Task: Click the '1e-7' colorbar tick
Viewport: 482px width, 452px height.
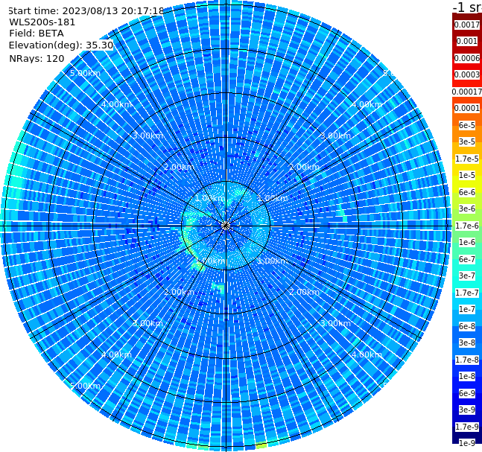Action: (467, 309)
